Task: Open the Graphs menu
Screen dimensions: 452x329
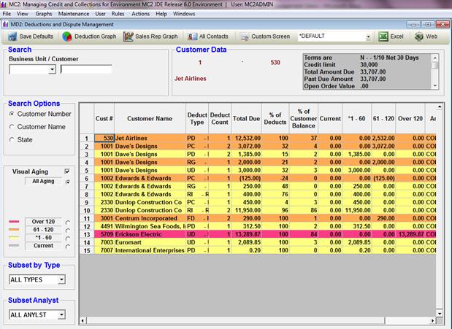Action: coord(44,14)
